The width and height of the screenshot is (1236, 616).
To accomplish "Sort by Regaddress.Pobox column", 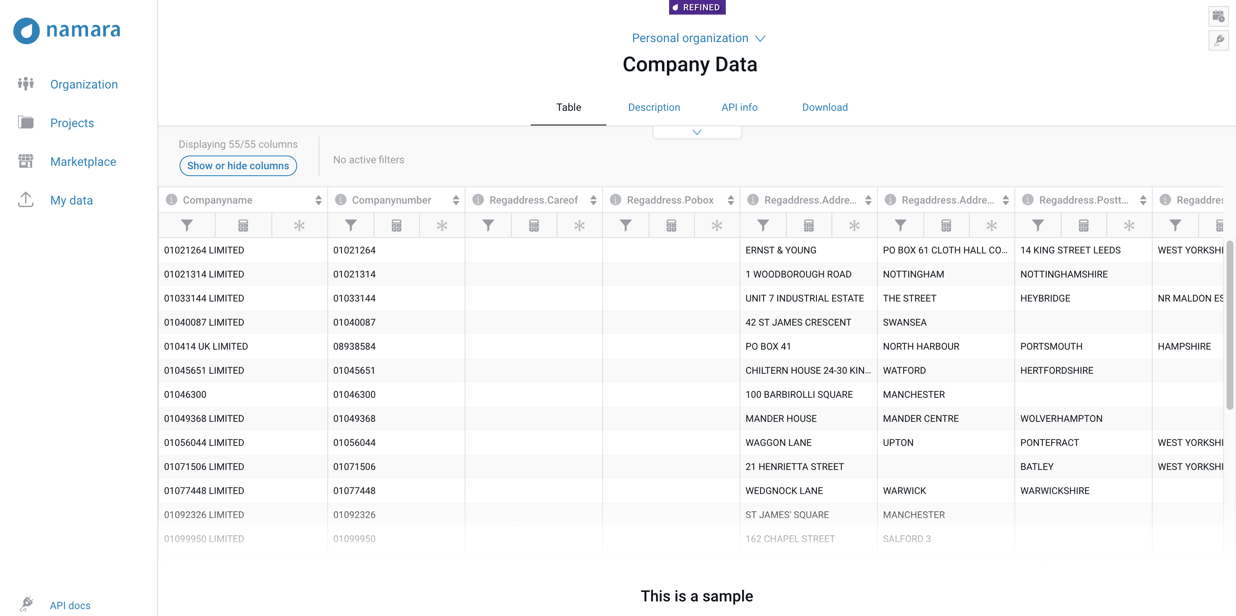I will pyautogui.click(x=730, y=201).
